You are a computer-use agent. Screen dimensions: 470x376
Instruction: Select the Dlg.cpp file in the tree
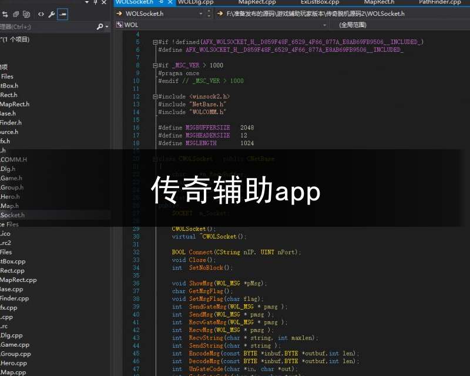click(11, 335)
